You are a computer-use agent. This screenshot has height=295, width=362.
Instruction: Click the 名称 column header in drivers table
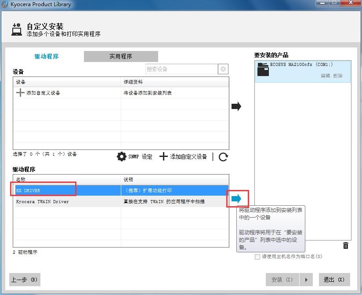tap(67, 179)
